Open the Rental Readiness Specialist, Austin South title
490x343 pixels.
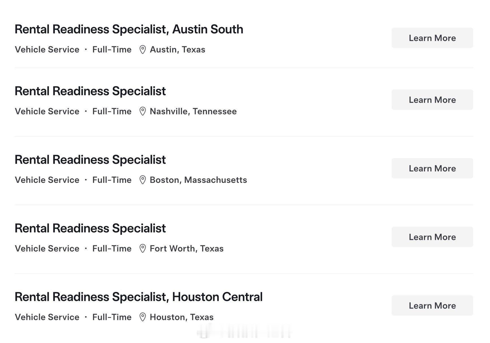coord(129,29)
